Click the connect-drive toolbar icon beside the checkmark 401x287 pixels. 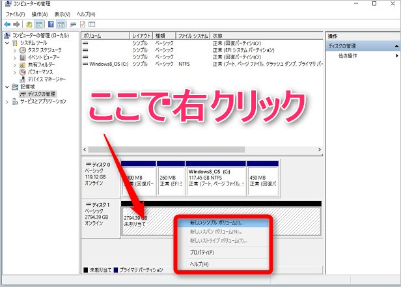click(x=73, y=25)
